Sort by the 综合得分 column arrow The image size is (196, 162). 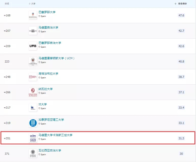[x=176, y=4]
